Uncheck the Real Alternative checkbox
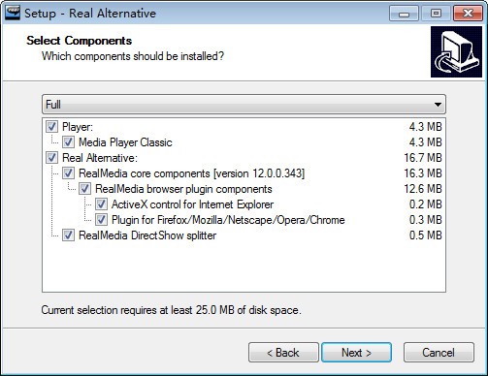This screenshot has height=376, width=488. pyautogui.click(x=51, y=157)
